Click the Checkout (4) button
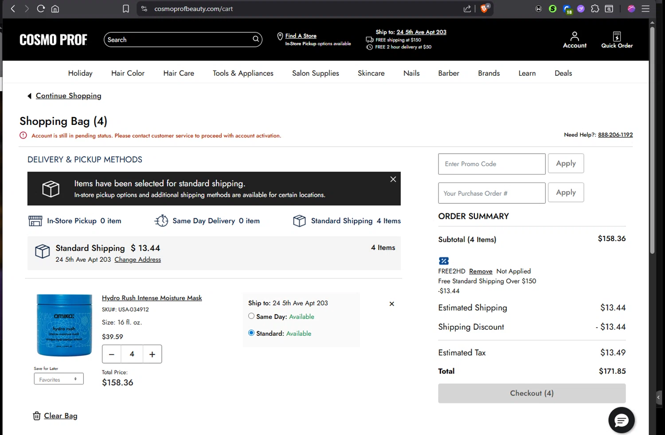The height and width of the screenshot is (435, 665). 532,393
